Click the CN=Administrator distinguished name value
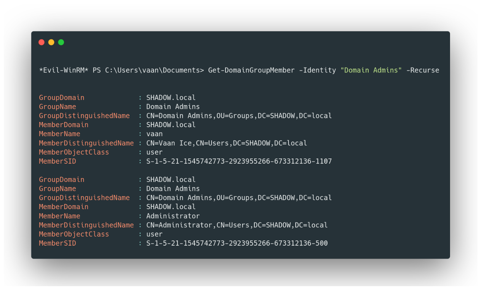 (x=237, y=225)
